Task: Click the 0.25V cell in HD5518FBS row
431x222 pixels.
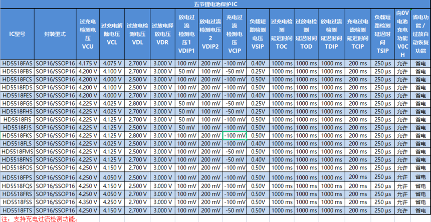Action: tap(258, 72)
